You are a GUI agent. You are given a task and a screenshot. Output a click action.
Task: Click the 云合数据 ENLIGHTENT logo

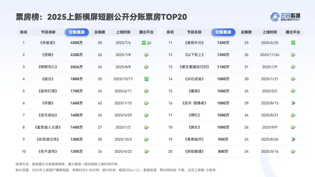click(x=285, y=17)
